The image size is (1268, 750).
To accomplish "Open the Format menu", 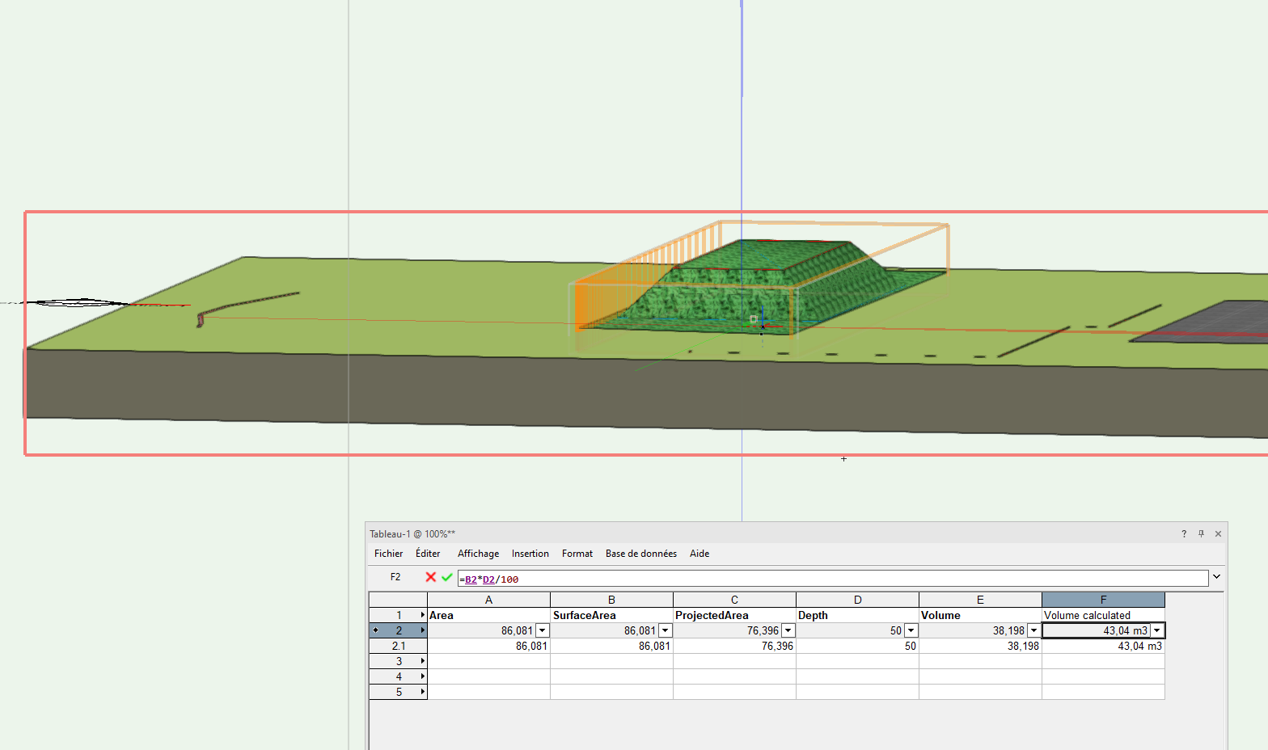I will (577, 554).
